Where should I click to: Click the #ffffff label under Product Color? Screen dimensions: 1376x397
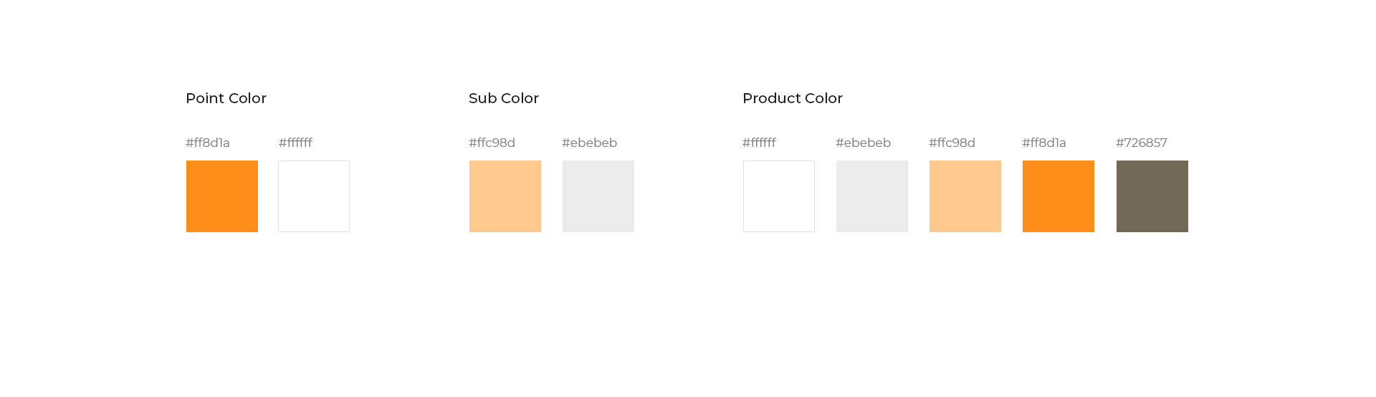coord(759,143)
